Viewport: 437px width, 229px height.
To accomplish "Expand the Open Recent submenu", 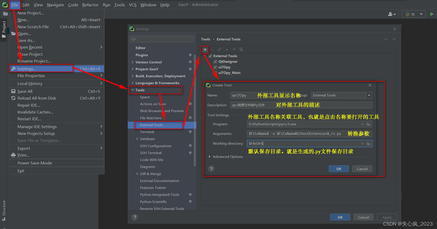I will pyautogui.click(x=57, y=47).
